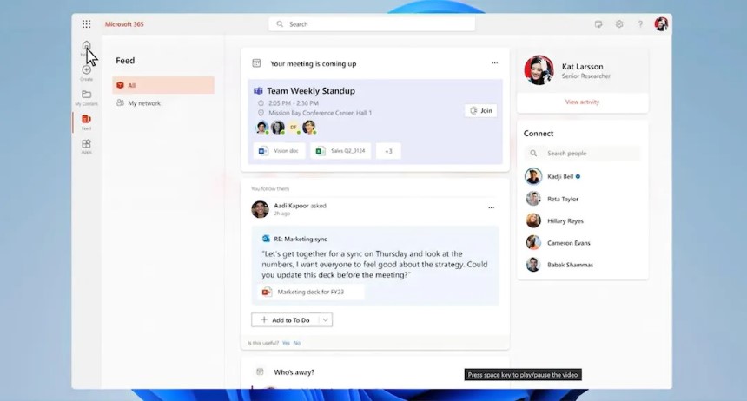Open the app launcher waffle grid
The width and height of the screenshot is (747, 401).
coord(86,23)
